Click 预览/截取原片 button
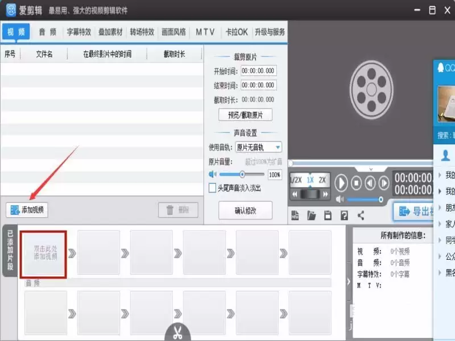Image resolution: width=455 pixels, height=341 pixels. [x=245, y=115]
